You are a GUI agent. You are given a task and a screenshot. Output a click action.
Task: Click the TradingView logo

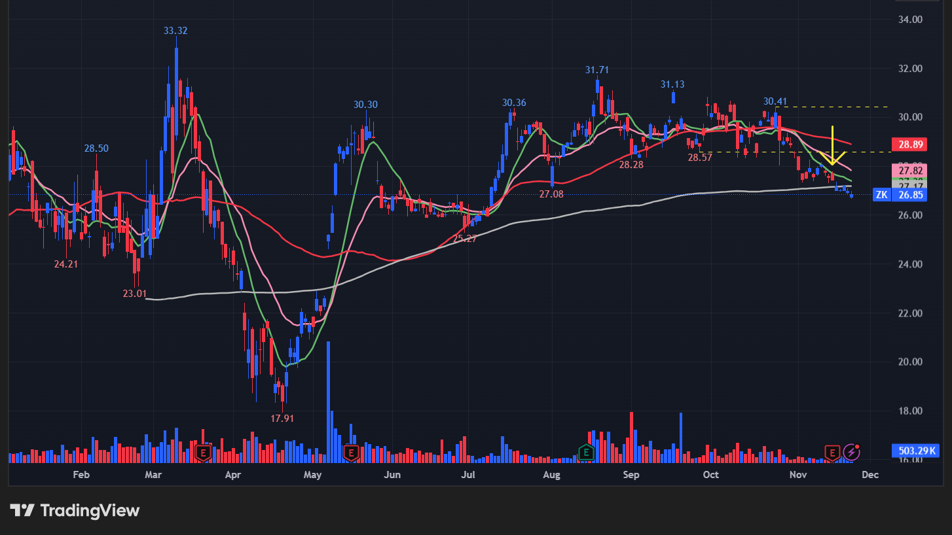(75, 510)
